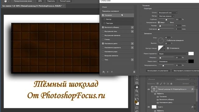This screenshot has width=199, height=112.
Task: Collapse effects arrow on Слой 1 layer
Action: [x=195, y=107]
